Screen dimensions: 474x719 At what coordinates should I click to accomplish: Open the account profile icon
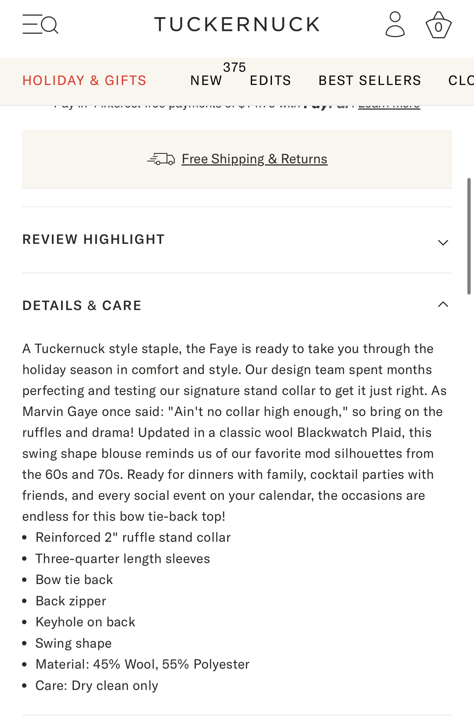[x=395, y=24]
